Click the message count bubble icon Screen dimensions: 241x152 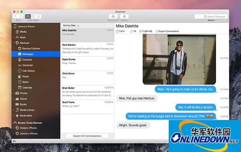point(132,31)
